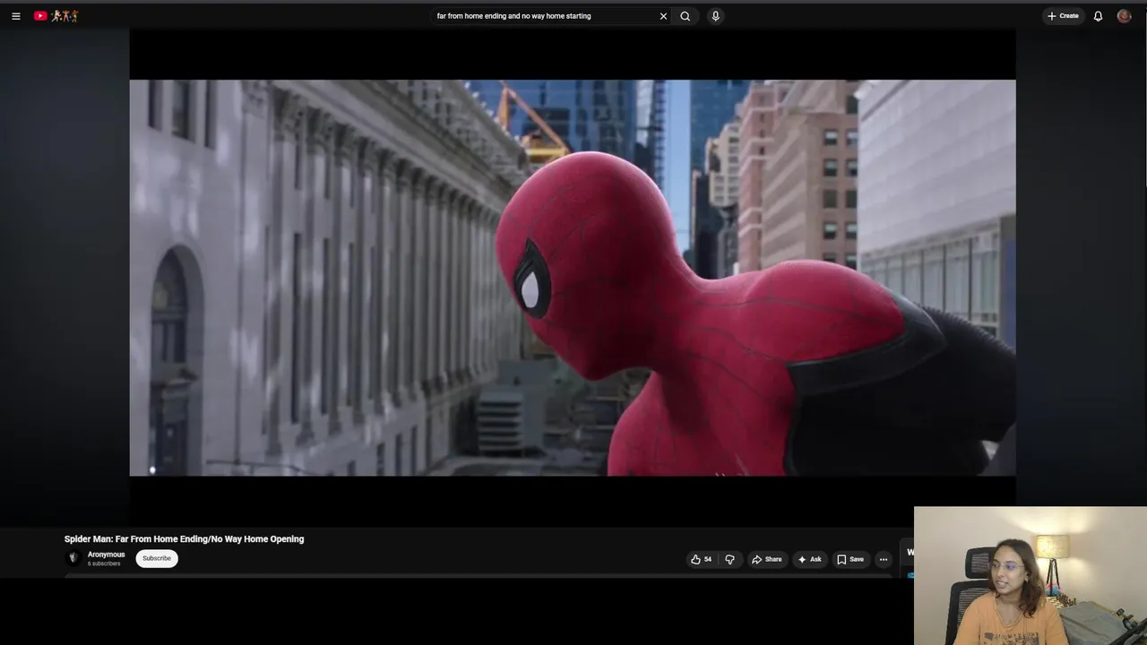Share this video
Screen dimensions: 1147x645
(x=767, y=559)
